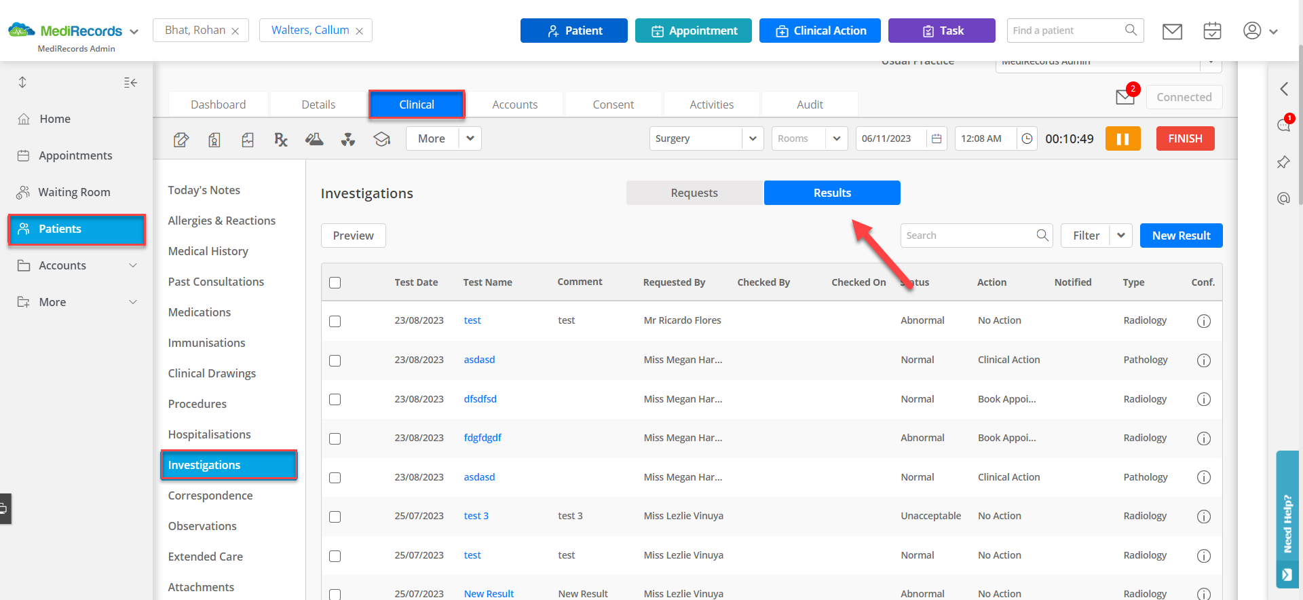Image resolution: width=1303 pixels, height=600 pixels.
Task: Collapse the sidebar menu icon
Action: point(131,83)
